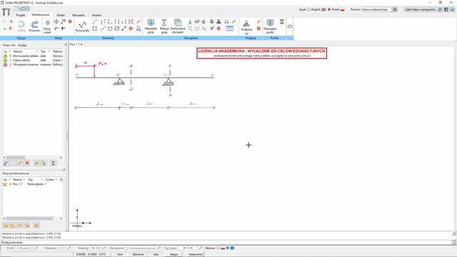Open Zestawienie obciążeń
The height and width of the screenshot is (257, 457).
178,26
